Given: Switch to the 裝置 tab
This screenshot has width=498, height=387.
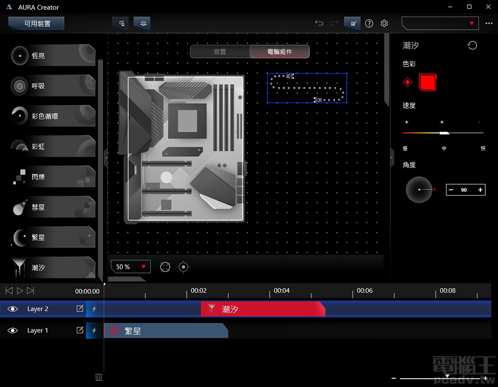Looking at the screenshot, I should (x=220, y=52).
